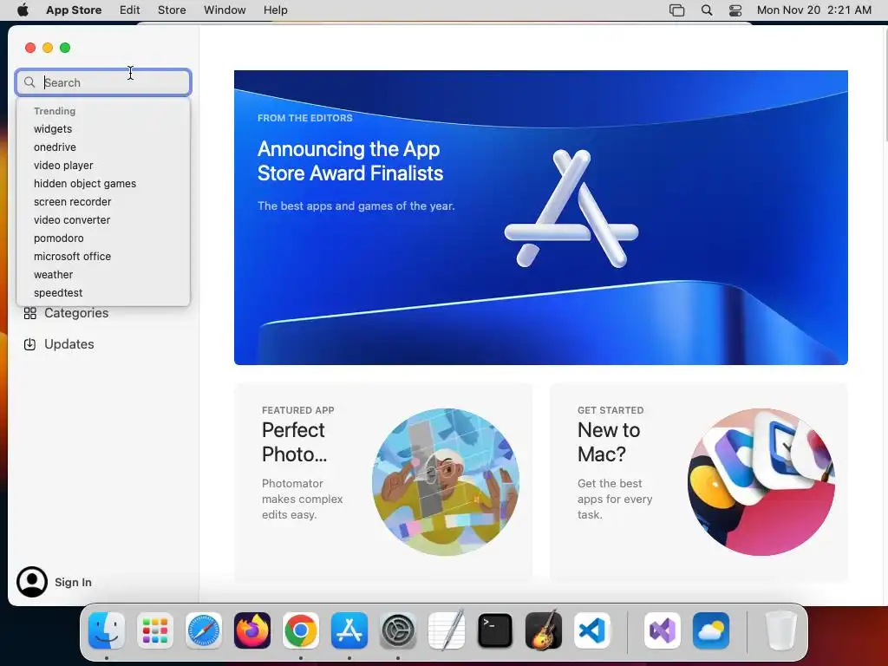This screenshot has height=666, width=888.
Task: Open the New to Mac? card title
Action: coord(609,442)
